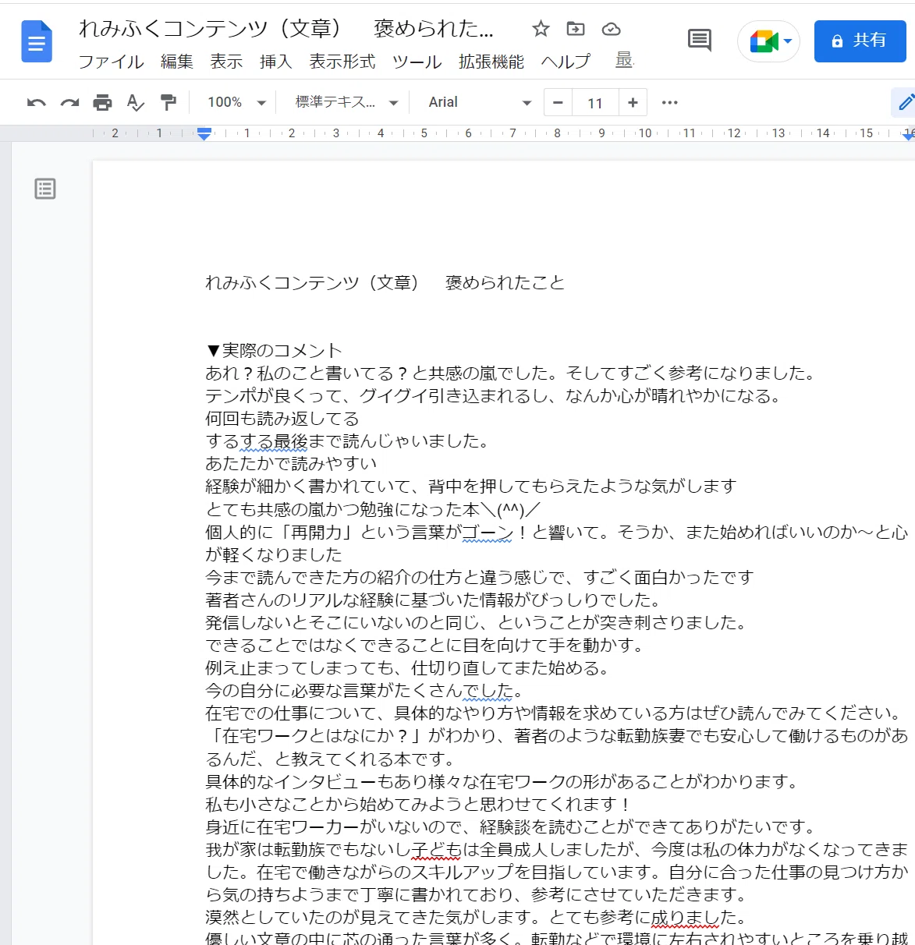Click the line starting 具体的なインタビュー
Viewport: 915px width, 945px height.
(x=502, y=781)
